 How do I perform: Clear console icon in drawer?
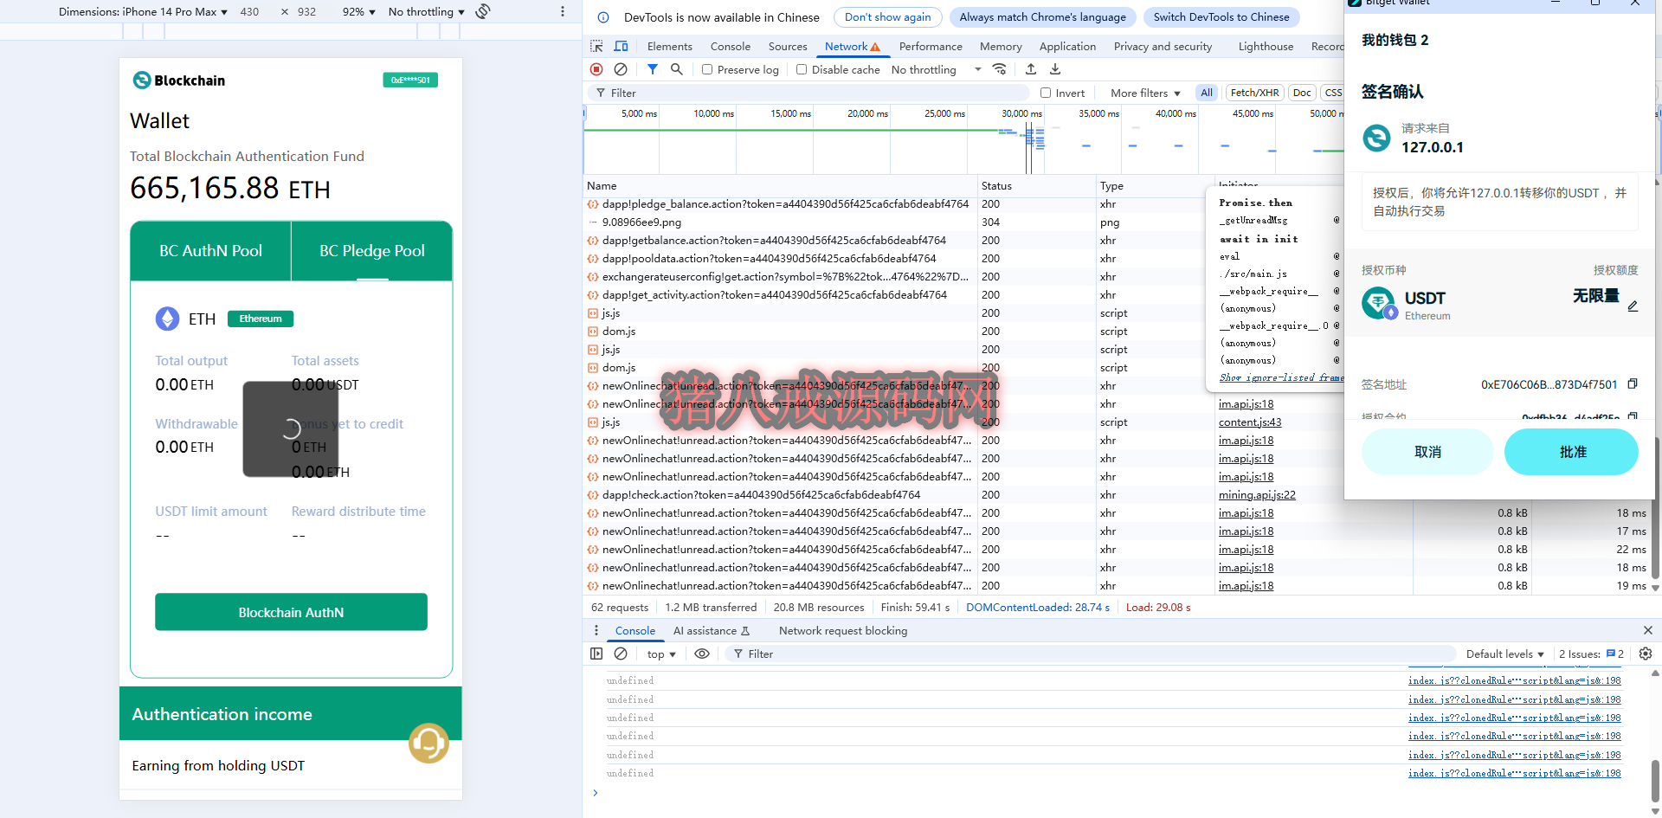coord(621,654)
